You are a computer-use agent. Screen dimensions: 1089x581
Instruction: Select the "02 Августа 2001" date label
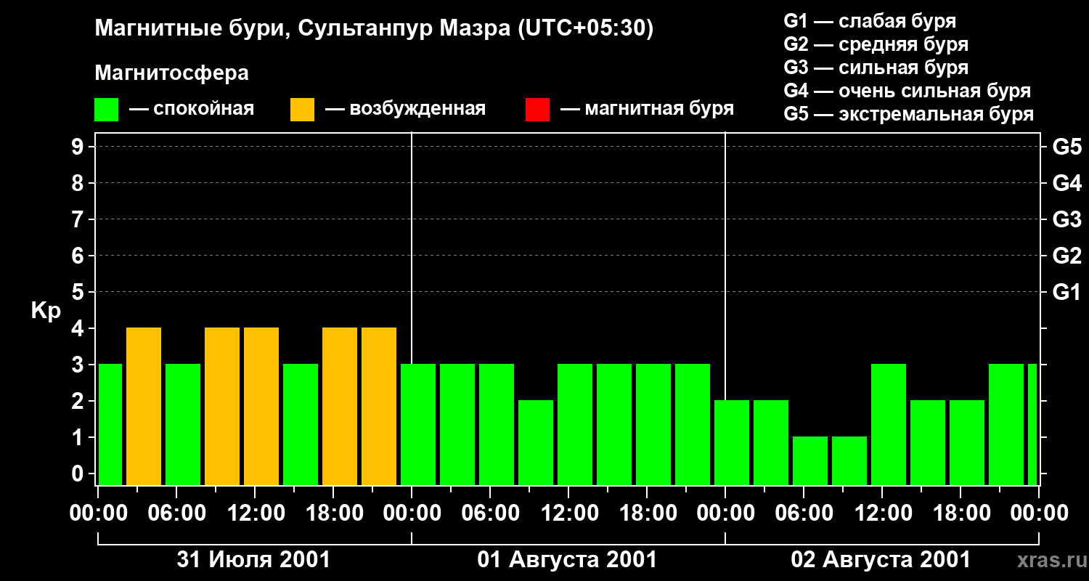(x=880, y=560)
